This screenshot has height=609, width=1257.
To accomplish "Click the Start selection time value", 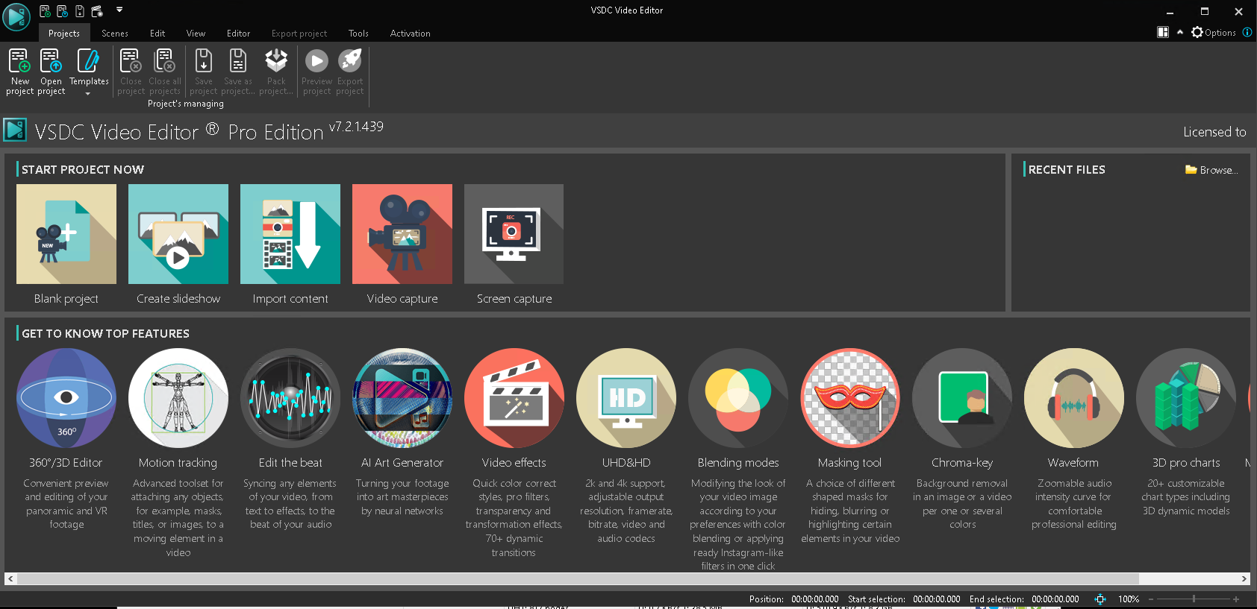I will [x=937, y=599].
